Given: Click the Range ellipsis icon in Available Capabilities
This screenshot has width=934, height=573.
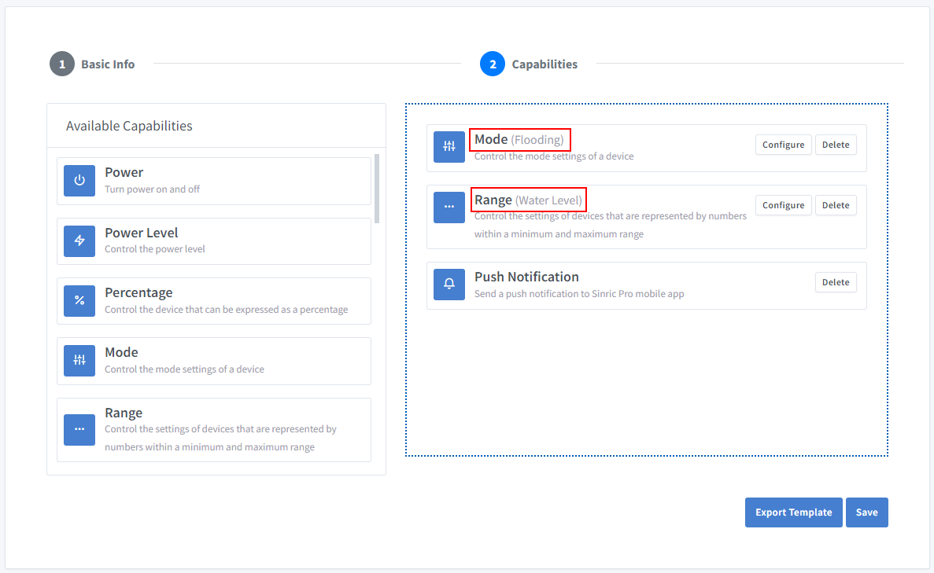Looking at the screenshot, I should click(x=79, y=429).
